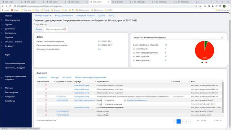231x130 pixels.
Task: Click the red legend dot under chart
Action: (x=206, y=62)
